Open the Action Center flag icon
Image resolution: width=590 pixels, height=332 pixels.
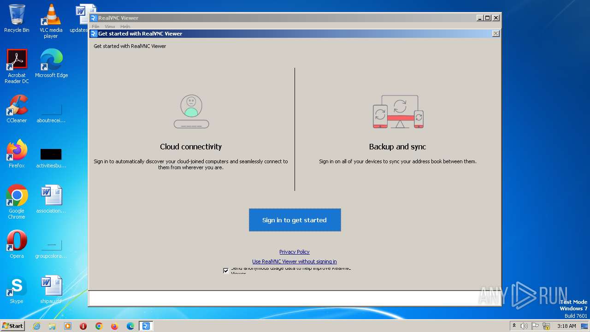pos(536,326)
